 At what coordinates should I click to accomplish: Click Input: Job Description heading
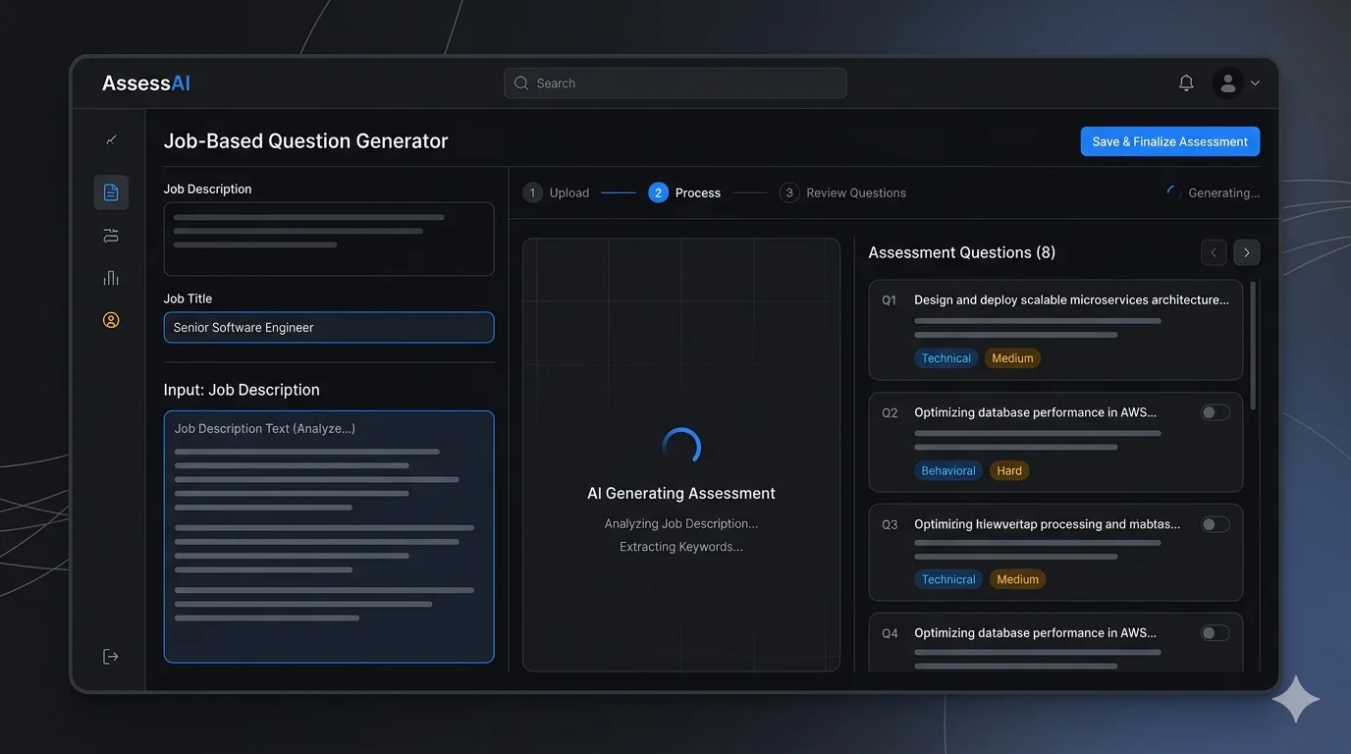tap(242, 390)
